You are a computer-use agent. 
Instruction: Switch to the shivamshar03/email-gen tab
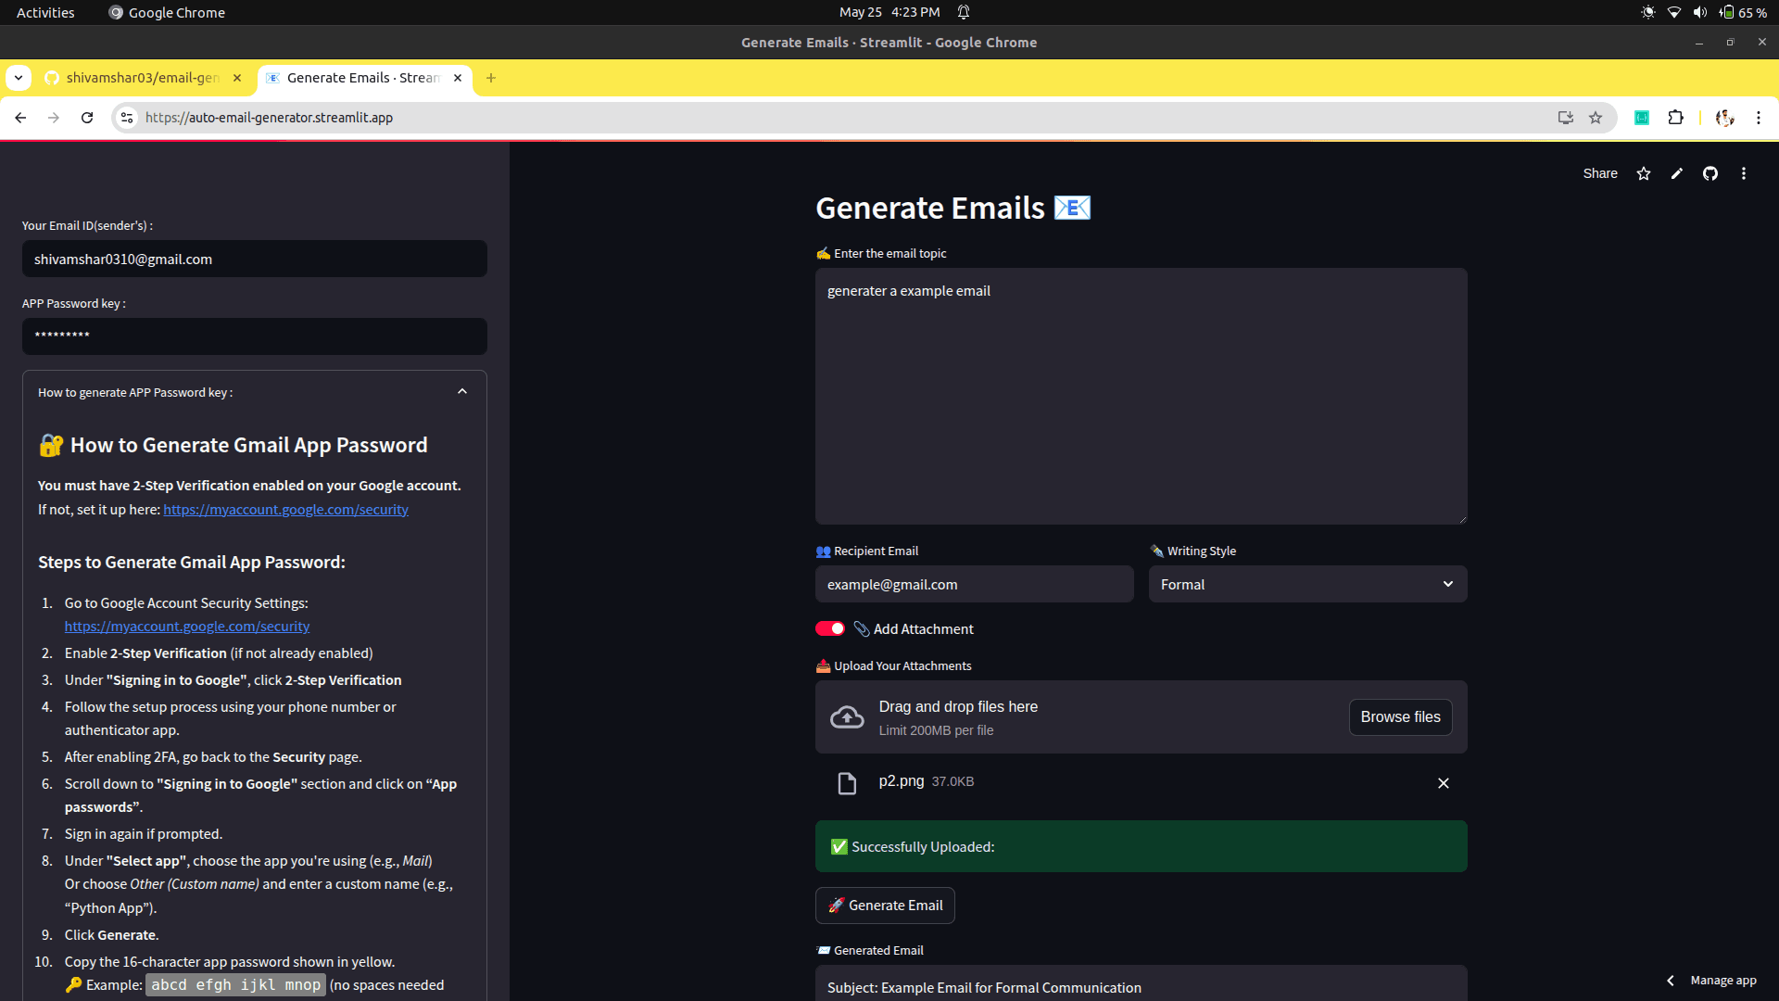tap(139, 78)
